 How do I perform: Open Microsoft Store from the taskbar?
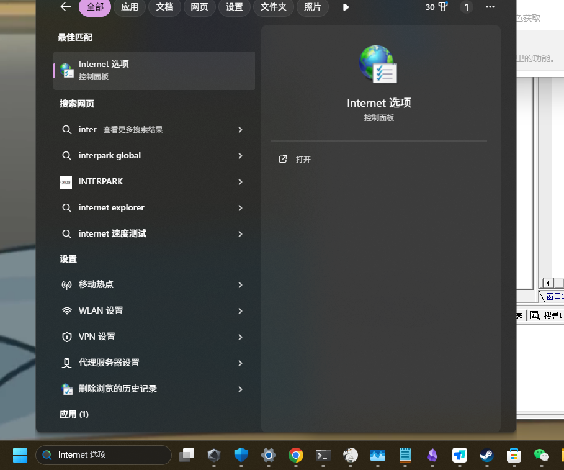coord(513,455)
